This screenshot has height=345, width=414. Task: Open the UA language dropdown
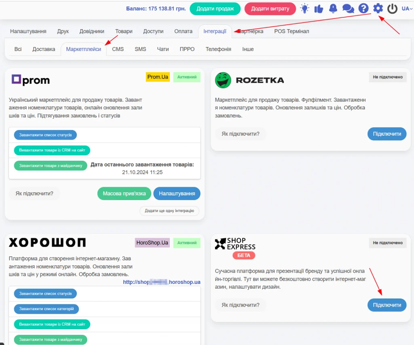[x=407, y=9]
